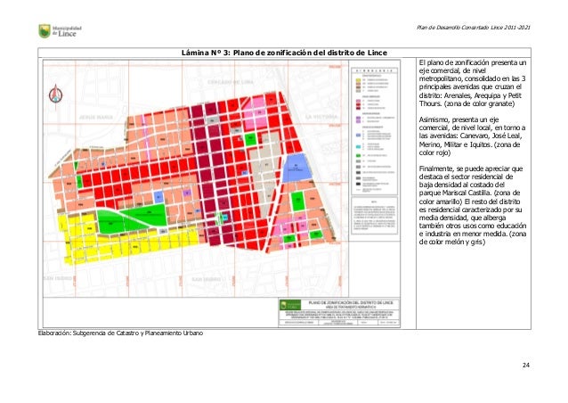Click the blue zone block on the map
This screenshot has height=403, width=568.
pos(298,165)
